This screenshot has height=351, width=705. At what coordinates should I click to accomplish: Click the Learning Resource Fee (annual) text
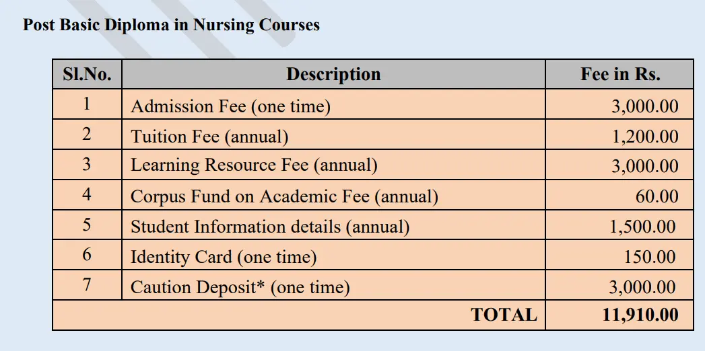pos(254,165)
